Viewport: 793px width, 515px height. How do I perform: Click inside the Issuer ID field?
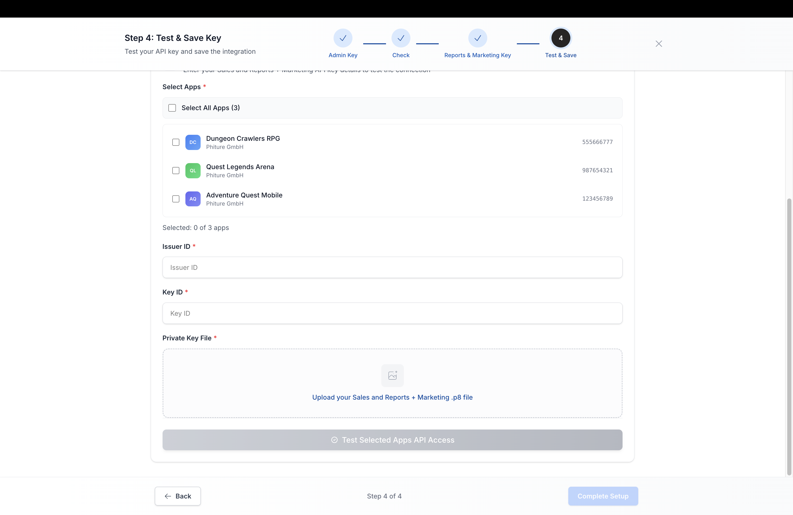pos(393,267)
